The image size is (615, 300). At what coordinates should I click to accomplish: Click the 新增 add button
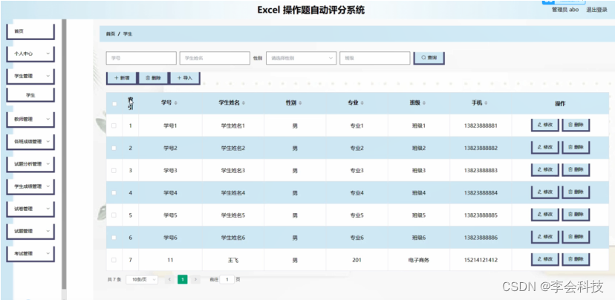pyautogui.click(x=122, y=78)
